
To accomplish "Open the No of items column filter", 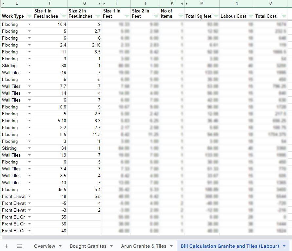I will pyautogui.click(x=181, y=16).
